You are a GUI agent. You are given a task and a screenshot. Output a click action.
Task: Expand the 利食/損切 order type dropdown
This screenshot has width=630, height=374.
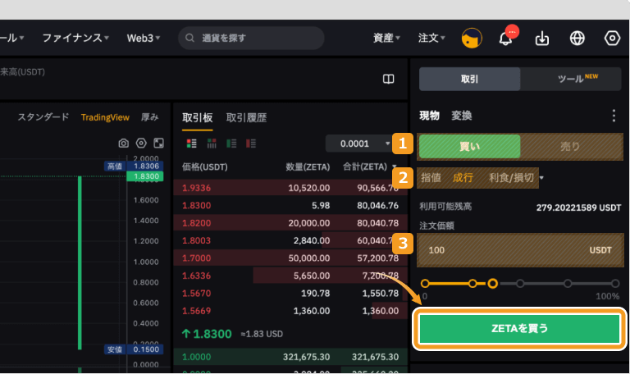pyautogui.click(x=515, y=177)
